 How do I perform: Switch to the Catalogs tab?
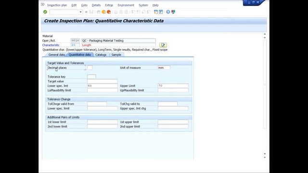(x=101, y=55)
